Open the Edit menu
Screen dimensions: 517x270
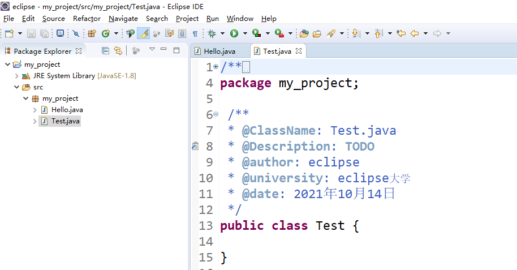pos(28,19)
